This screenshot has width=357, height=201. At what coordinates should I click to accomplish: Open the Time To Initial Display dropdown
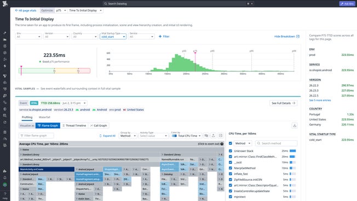(85, 10)
